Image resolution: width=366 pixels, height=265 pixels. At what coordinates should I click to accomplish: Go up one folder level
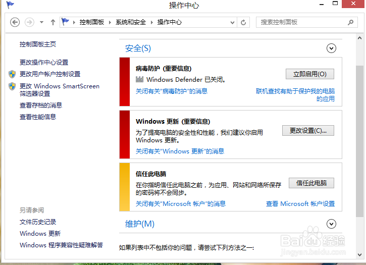(53, 22)
